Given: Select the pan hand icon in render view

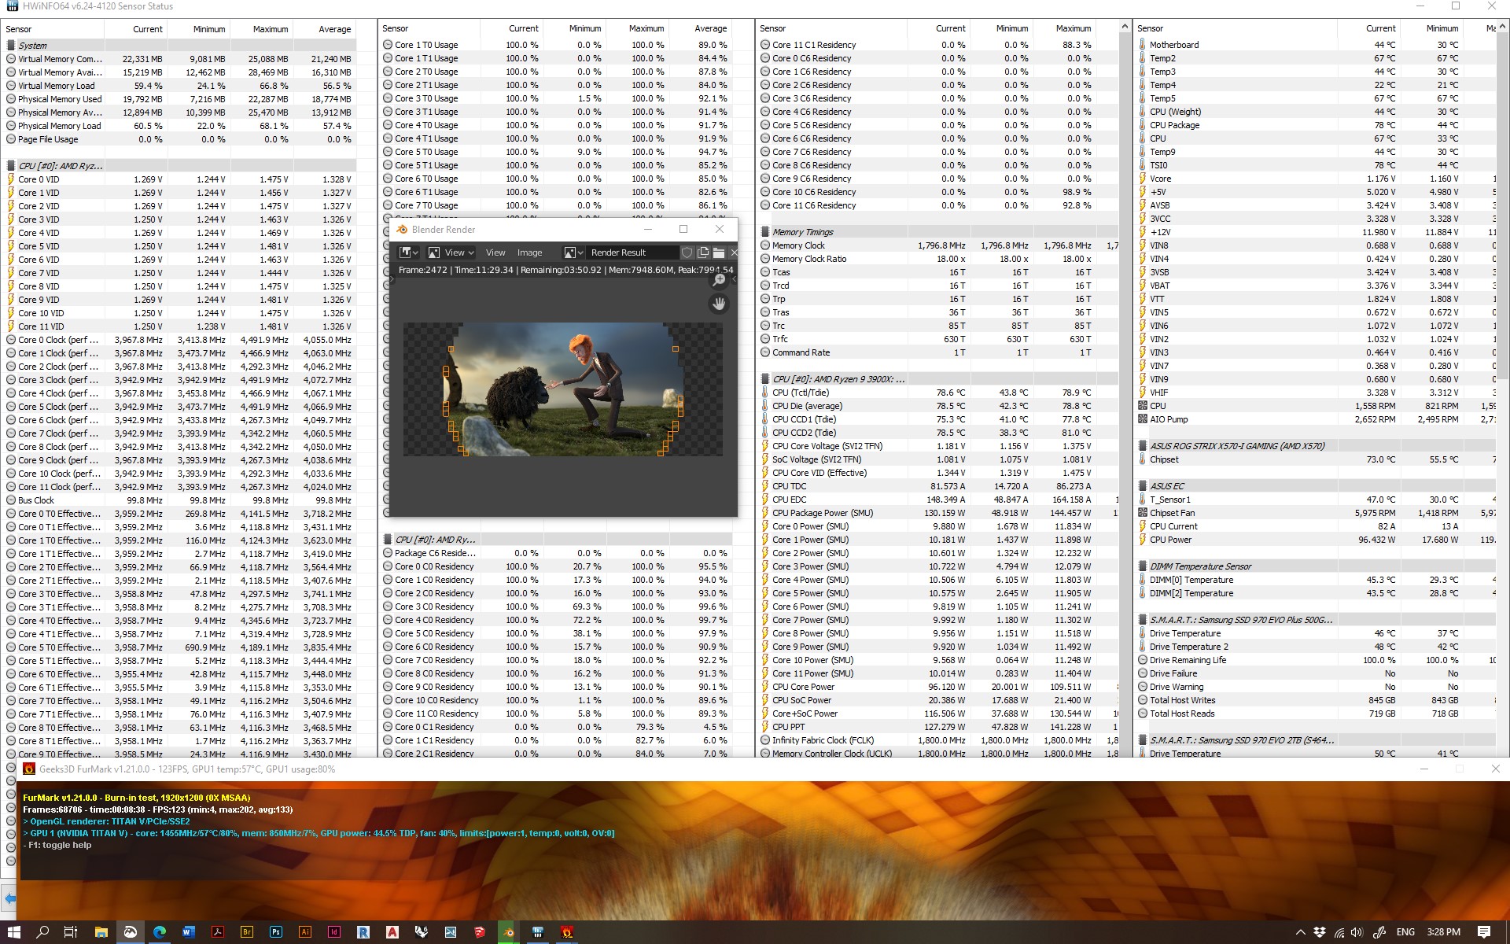Looking at the screenshot, I should pos(719,304).
